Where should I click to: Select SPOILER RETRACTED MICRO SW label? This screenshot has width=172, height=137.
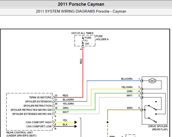pos(31,110)
